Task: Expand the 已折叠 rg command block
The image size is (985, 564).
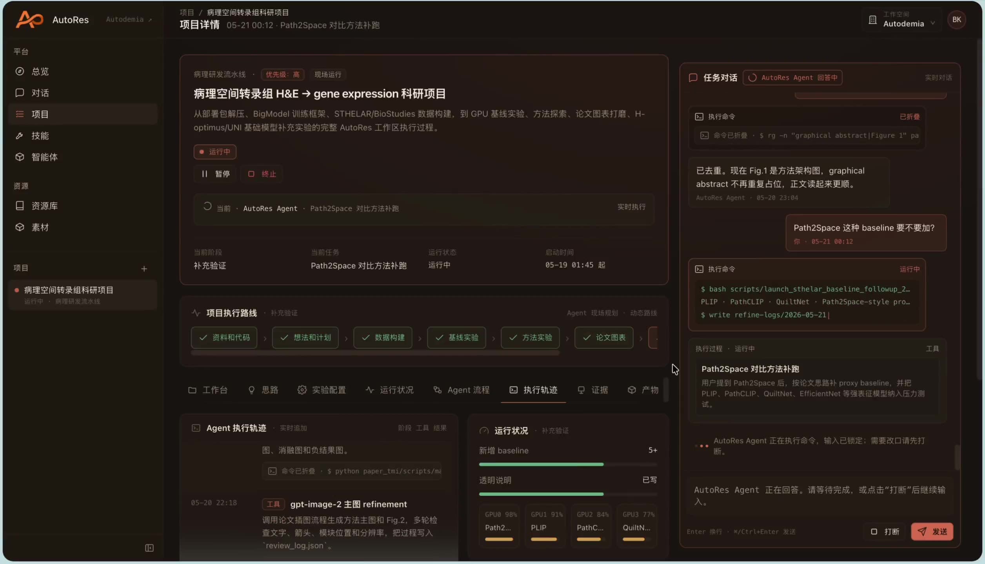Action: (807, 136)
